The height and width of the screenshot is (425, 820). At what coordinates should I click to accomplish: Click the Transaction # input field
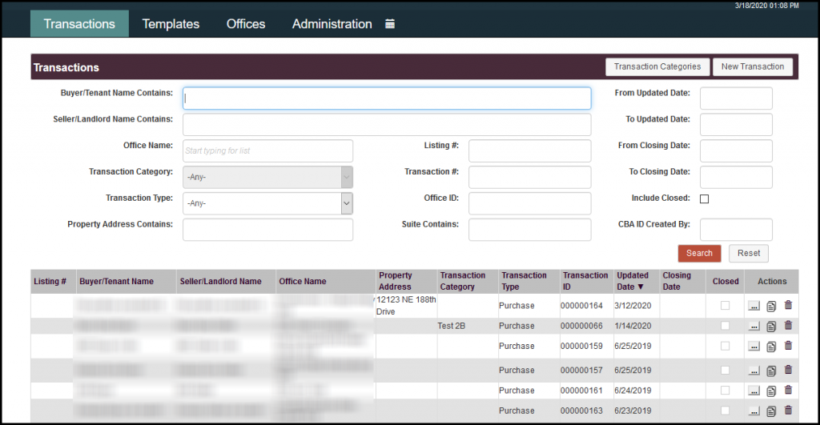pos(530,177)
